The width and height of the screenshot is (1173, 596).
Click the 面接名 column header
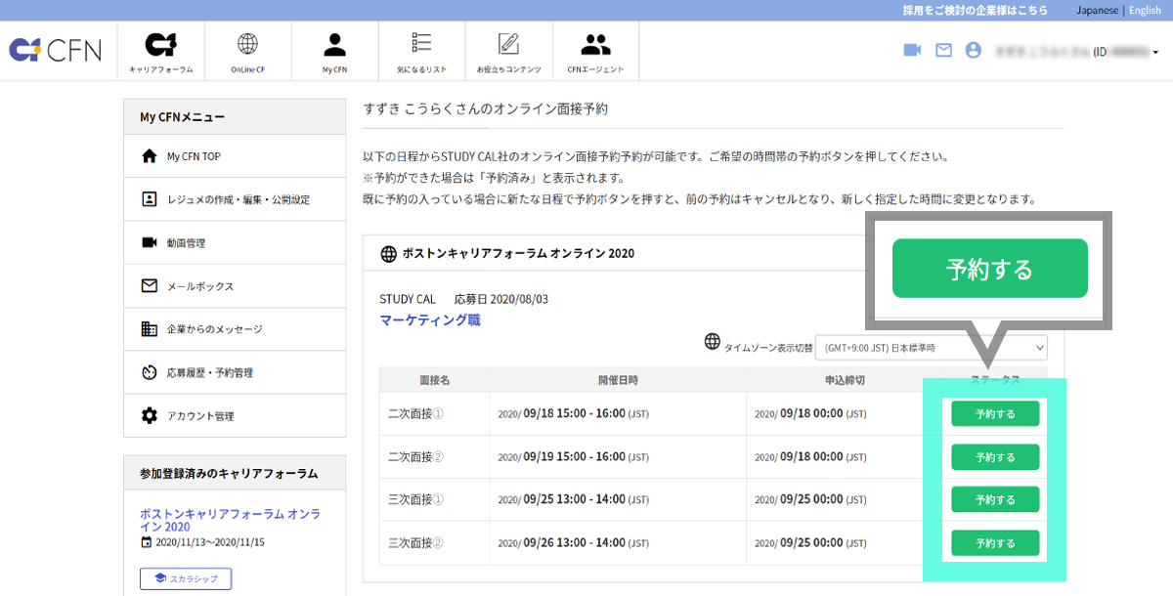[434, 379]
